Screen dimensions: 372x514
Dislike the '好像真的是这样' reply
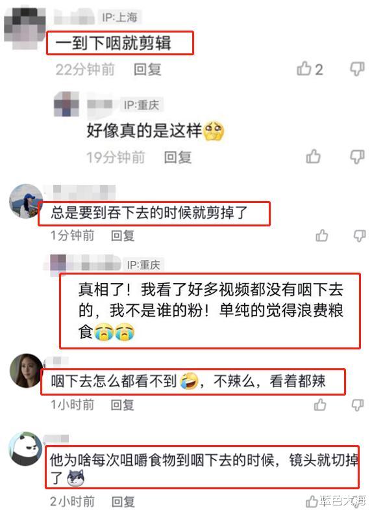(357, 157)
